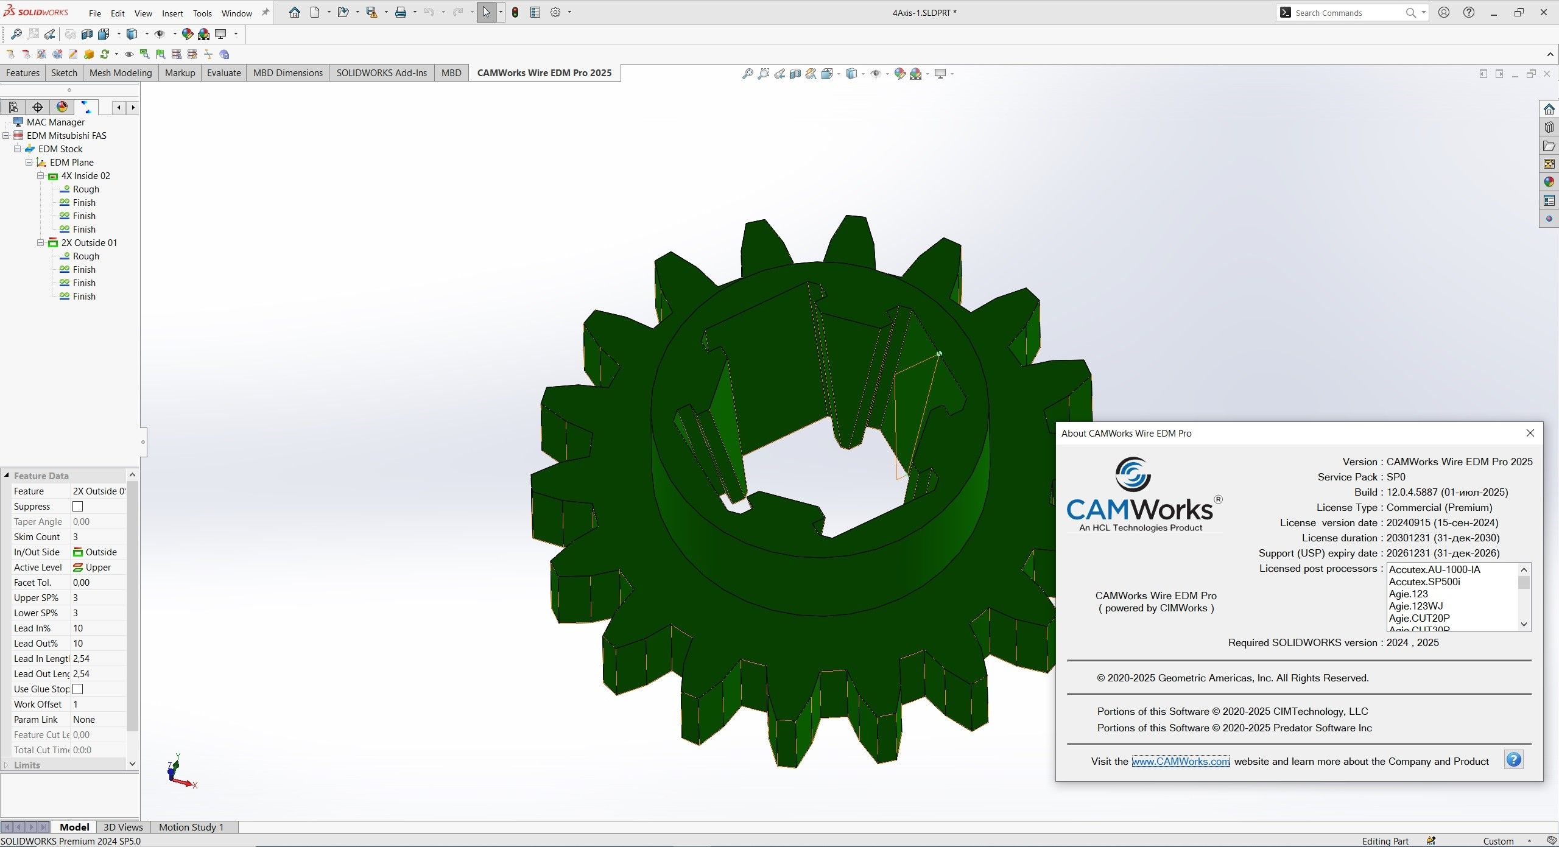Click the Help button in the About dialog

tap(1514, 759)
